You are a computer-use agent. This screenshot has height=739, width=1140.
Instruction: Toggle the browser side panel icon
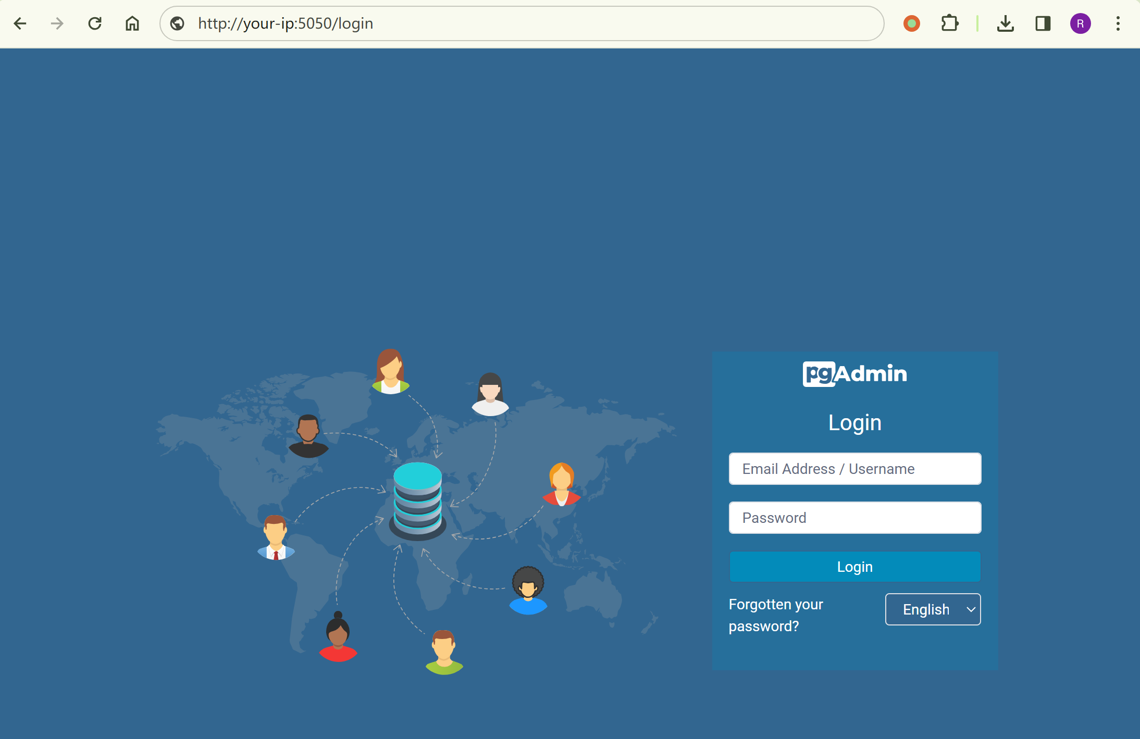pos(1043,23)
